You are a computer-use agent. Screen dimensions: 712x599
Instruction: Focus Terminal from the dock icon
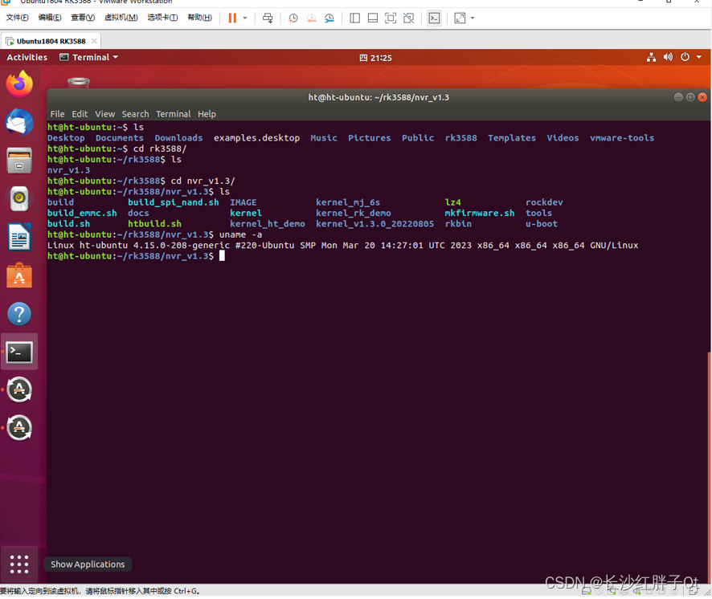tap(19, 352)
